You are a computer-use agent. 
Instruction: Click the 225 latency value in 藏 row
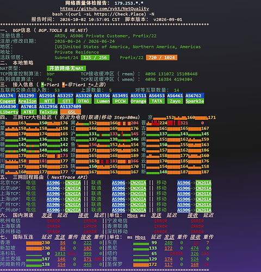[64, 166]
